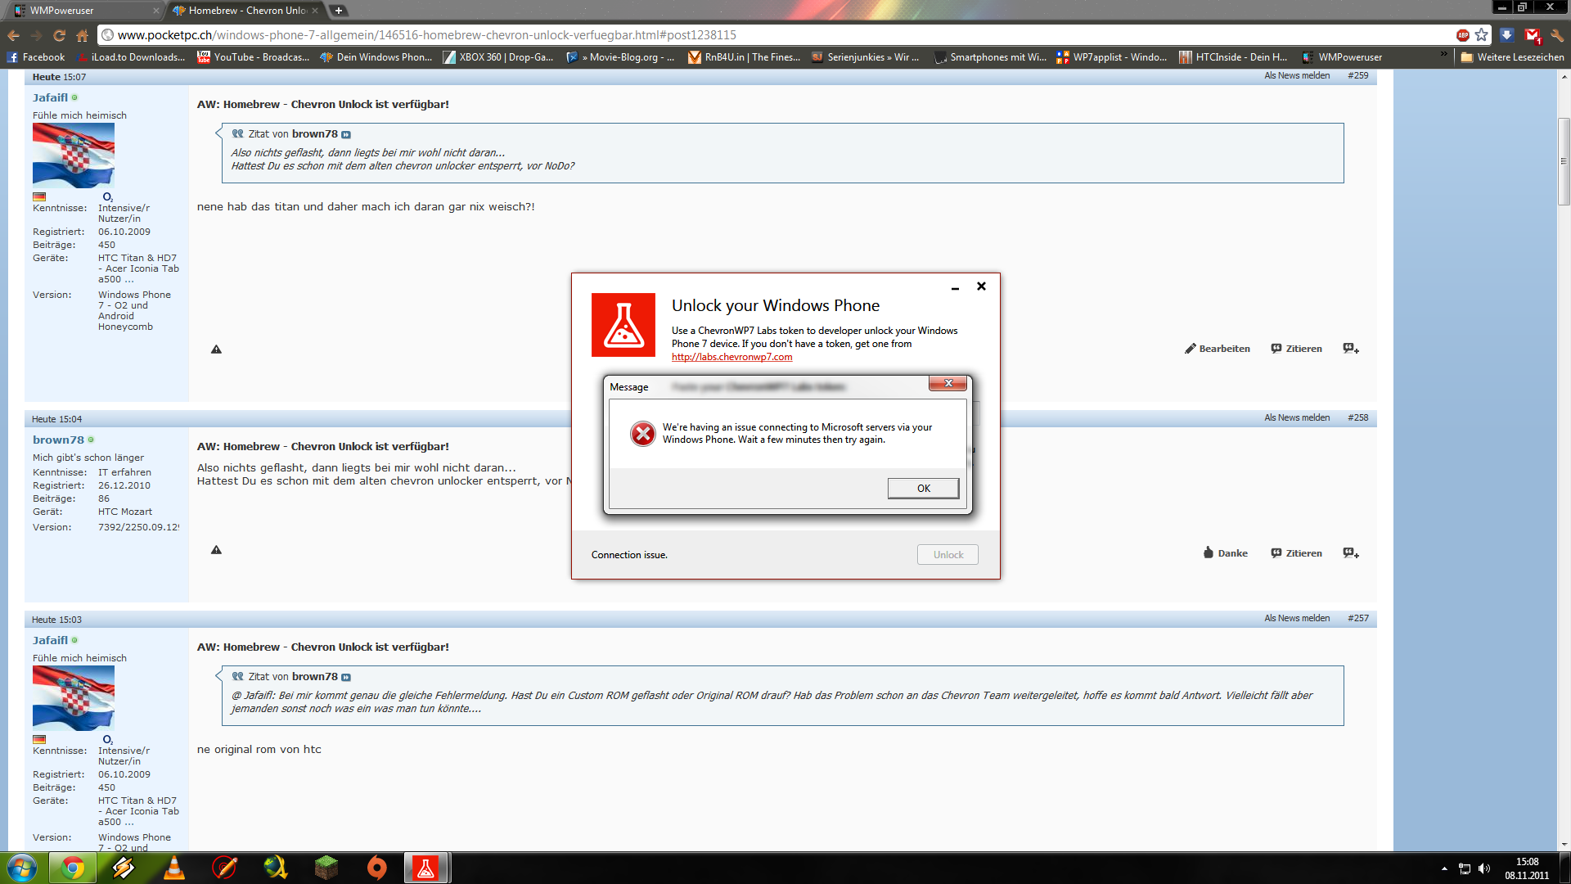Open the Smartphones mit Wi bookmark
This screenshot has width=1571, height=884.
(x=990, y=57)
